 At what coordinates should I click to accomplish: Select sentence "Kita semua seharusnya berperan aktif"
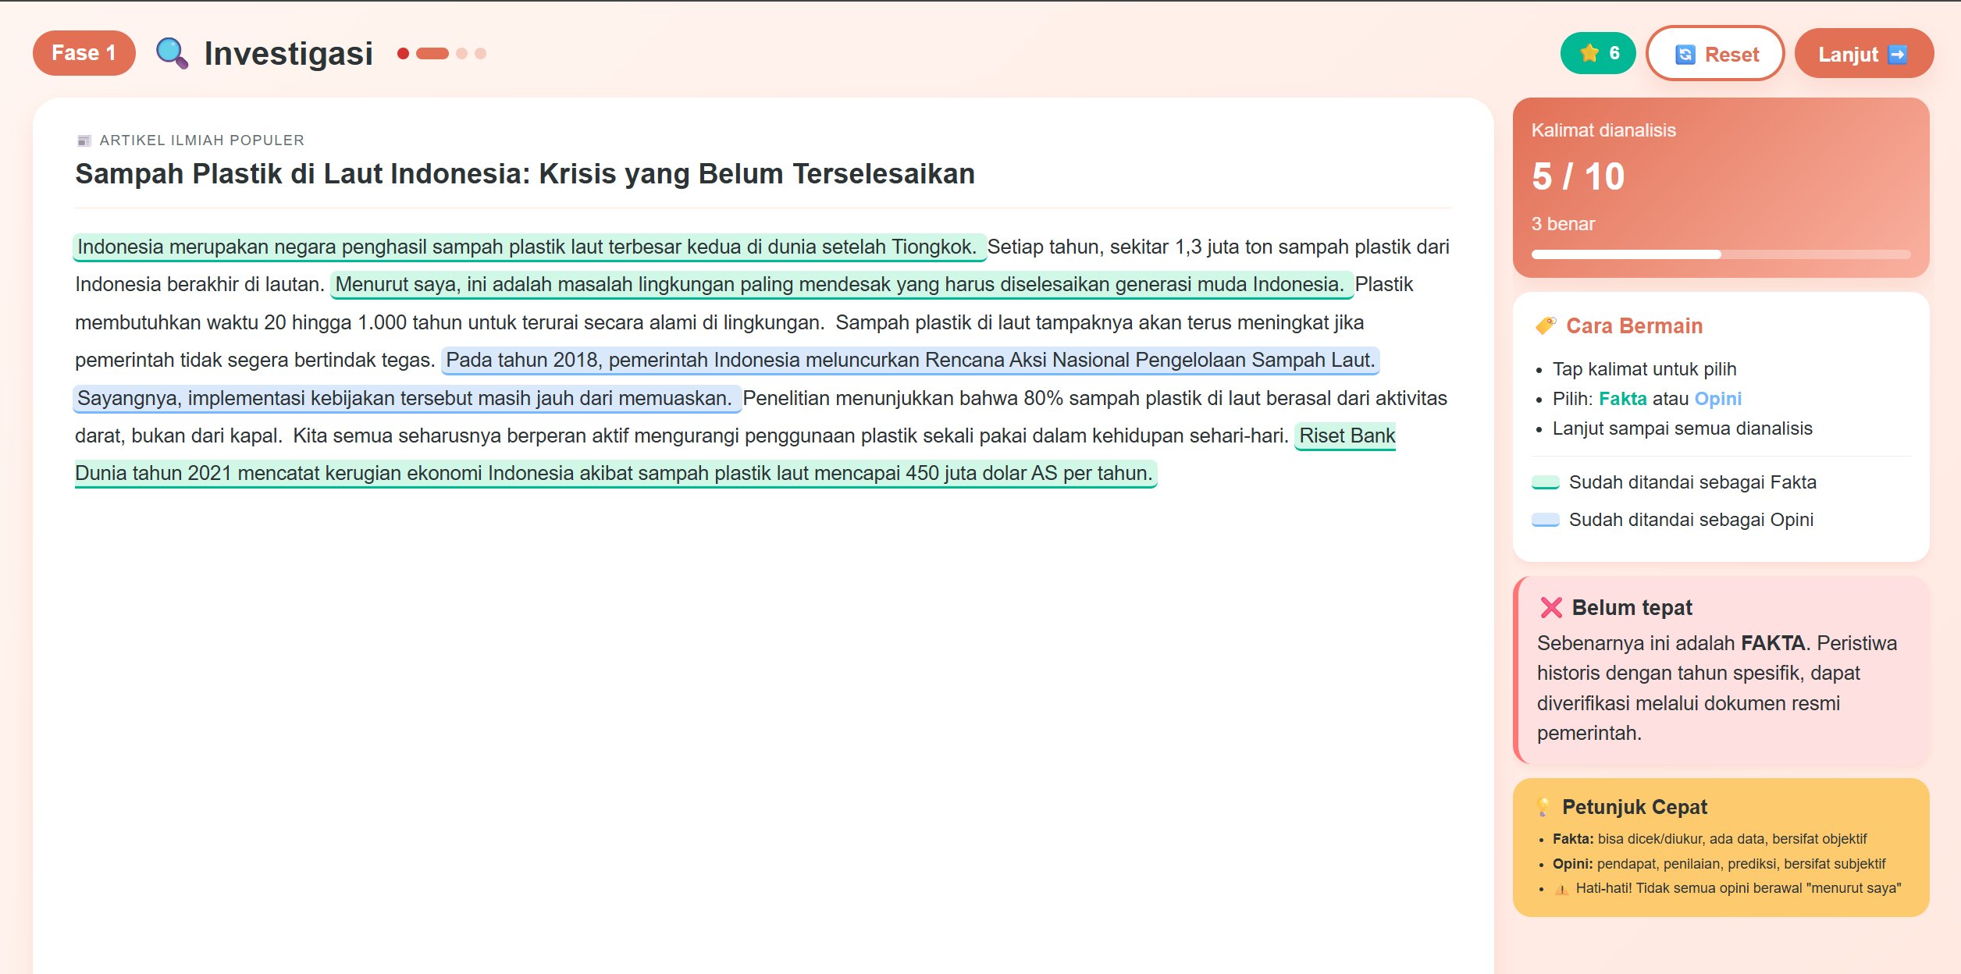790,436
